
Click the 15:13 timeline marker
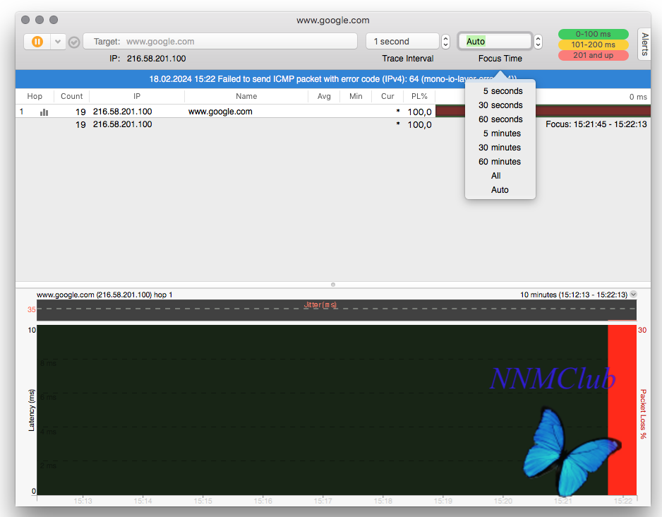coord(83,501)
